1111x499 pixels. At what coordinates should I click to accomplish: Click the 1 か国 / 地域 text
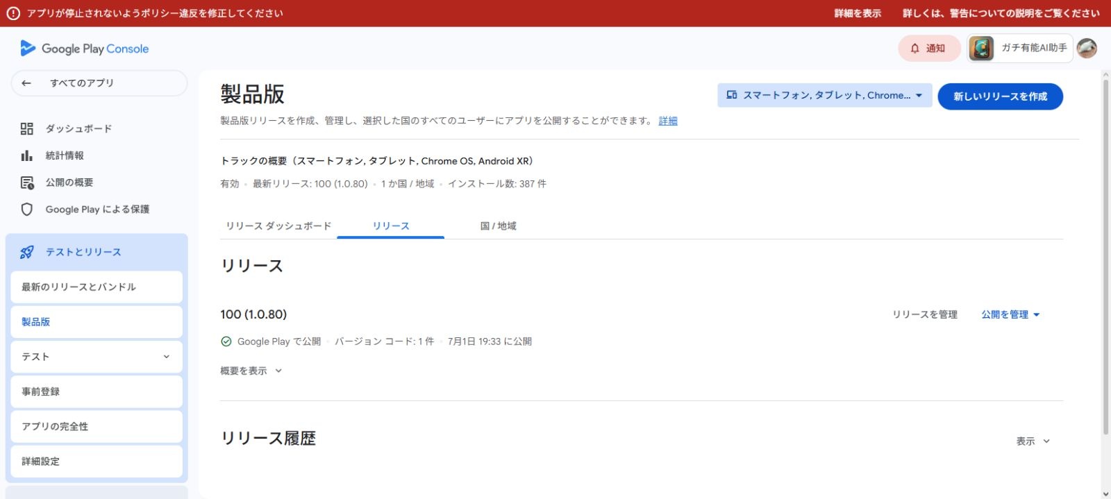tap(408, 184)
